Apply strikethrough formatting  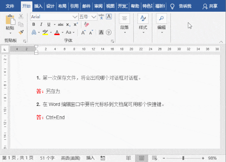(60, 24)
